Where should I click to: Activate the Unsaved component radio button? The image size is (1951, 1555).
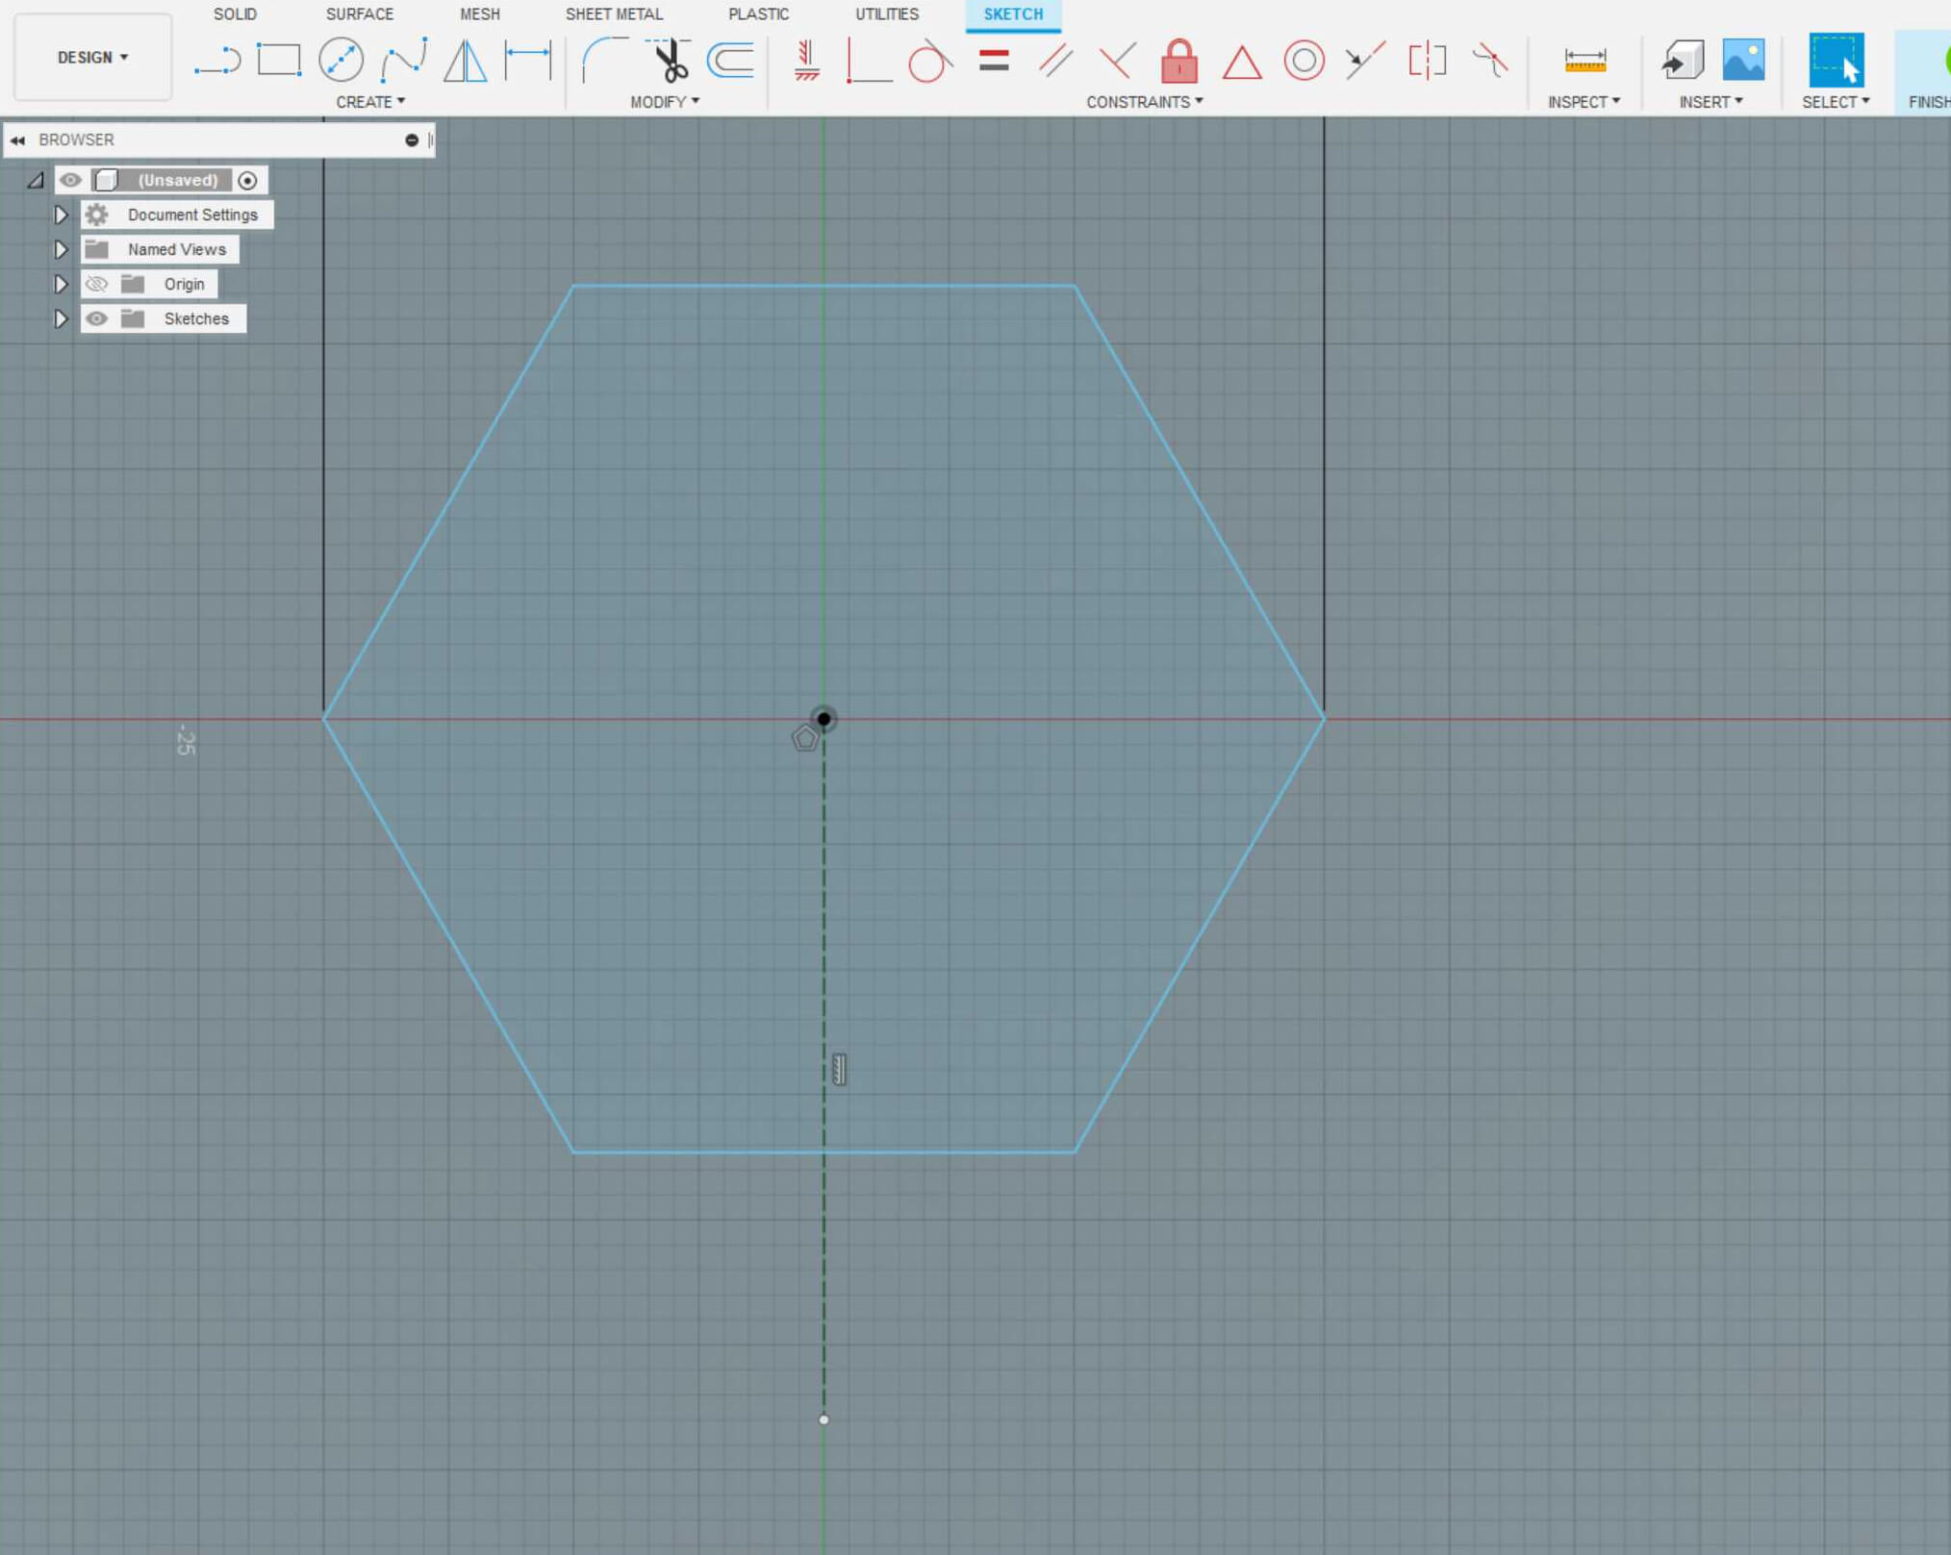(247, 180)
